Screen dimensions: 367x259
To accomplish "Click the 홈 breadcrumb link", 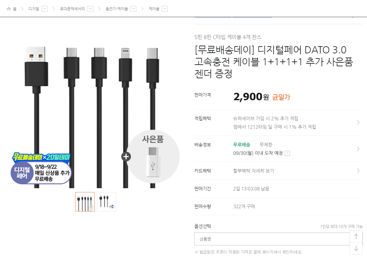I will (x=15, y=9).
